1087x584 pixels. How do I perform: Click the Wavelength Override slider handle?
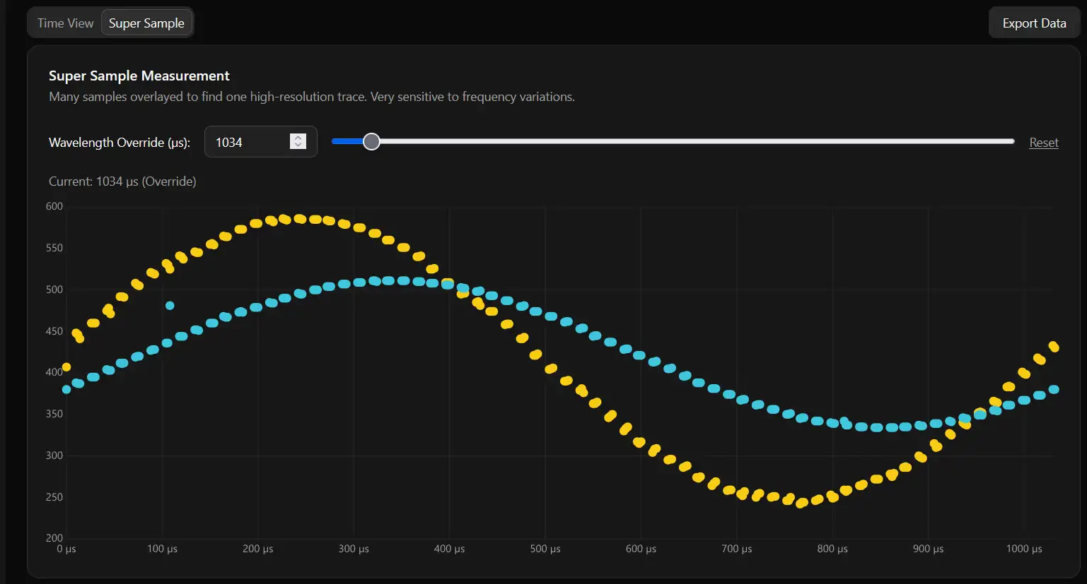371,142
